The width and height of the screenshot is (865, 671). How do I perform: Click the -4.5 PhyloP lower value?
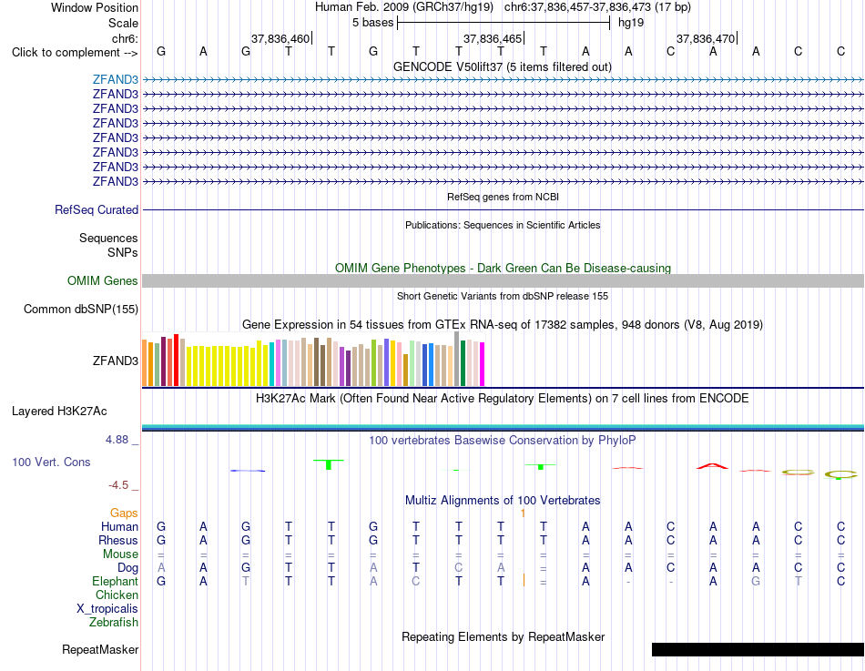click(118, 485)
